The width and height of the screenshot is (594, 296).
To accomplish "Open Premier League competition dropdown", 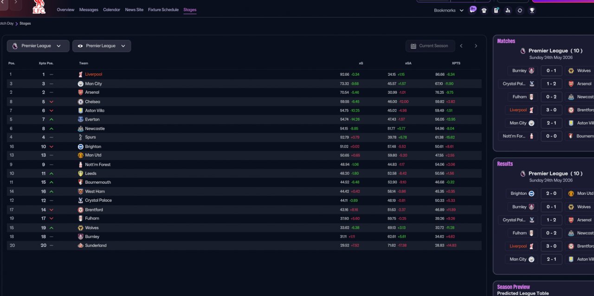I will [x=38, y=46].
